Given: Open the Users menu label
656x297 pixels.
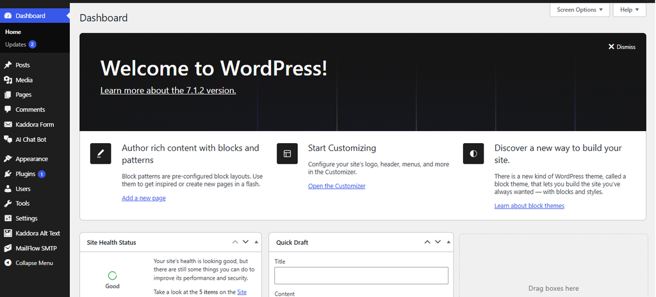Looking at the screenshot, I should [x=23, y=189].
